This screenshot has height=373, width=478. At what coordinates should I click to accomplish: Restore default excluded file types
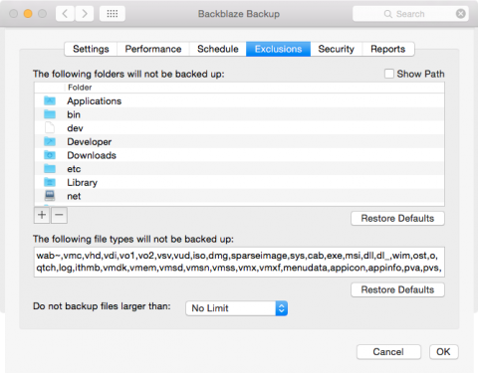pyautogui.click(x=397, y=289)
